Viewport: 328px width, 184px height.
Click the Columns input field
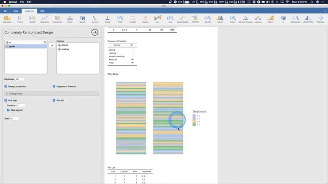point(20,105)
